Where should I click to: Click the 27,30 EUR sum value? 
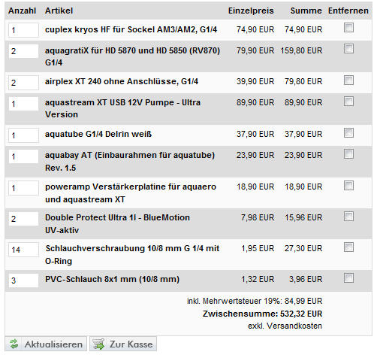303,248
